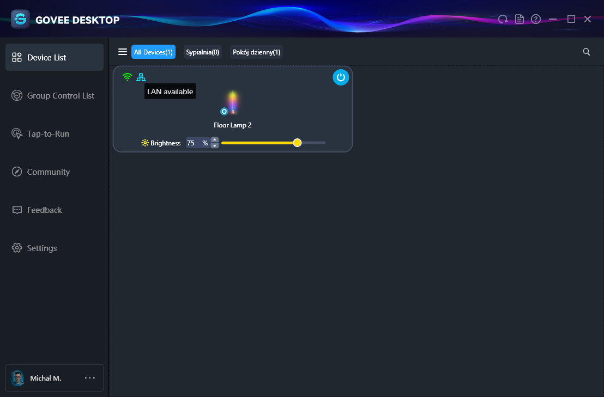Increase brightness with the up stepper arrow
Image resolution: width=604 pixels, height=397 pixels.
[x=215, y=140]
